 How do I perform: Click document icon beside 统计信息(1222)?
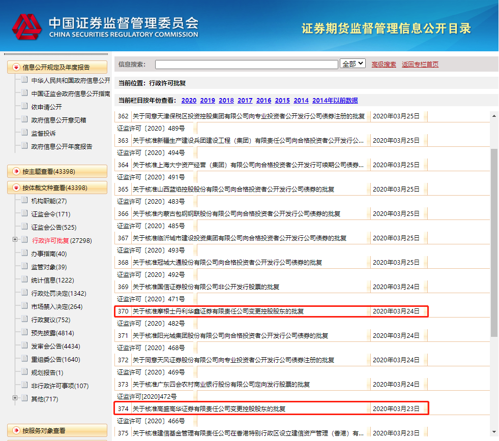pyautogui.click(x=24, y=279)
